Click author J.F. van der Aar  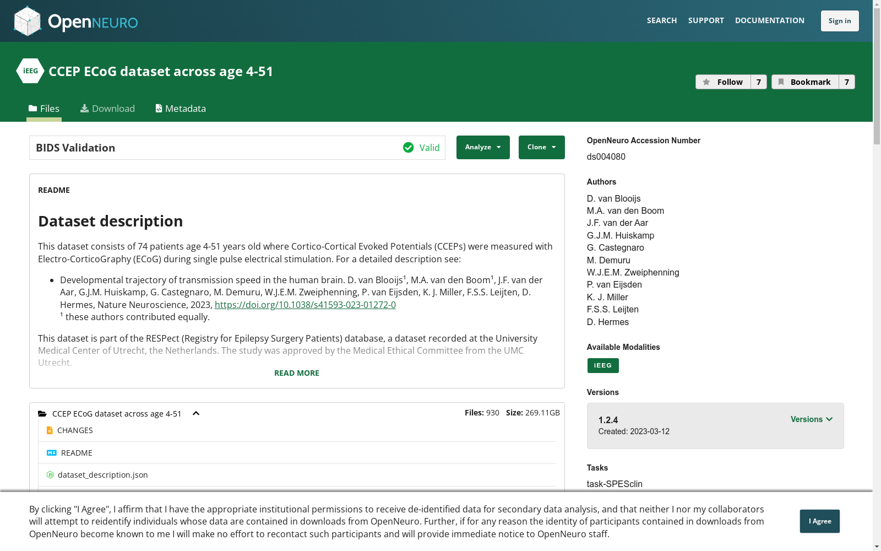click(618, 223)
